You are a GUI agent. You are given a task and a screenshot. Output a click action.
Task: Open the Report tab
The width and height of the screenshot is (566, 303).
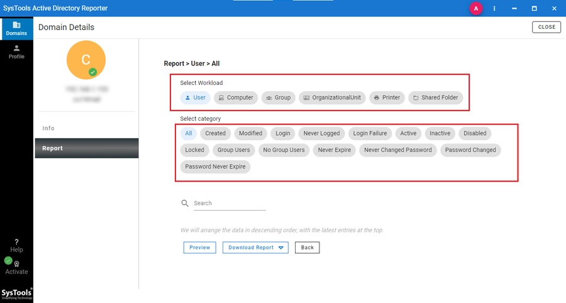coord(87,148)
